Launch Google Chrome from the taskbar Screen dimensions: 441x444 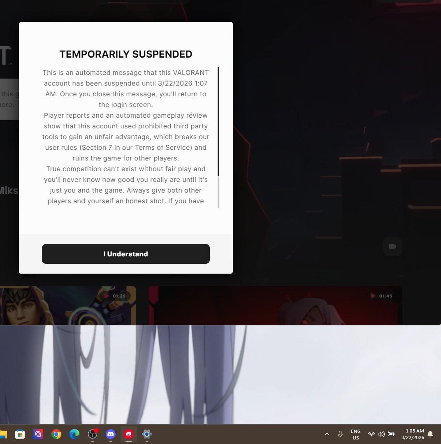[56, 434]
